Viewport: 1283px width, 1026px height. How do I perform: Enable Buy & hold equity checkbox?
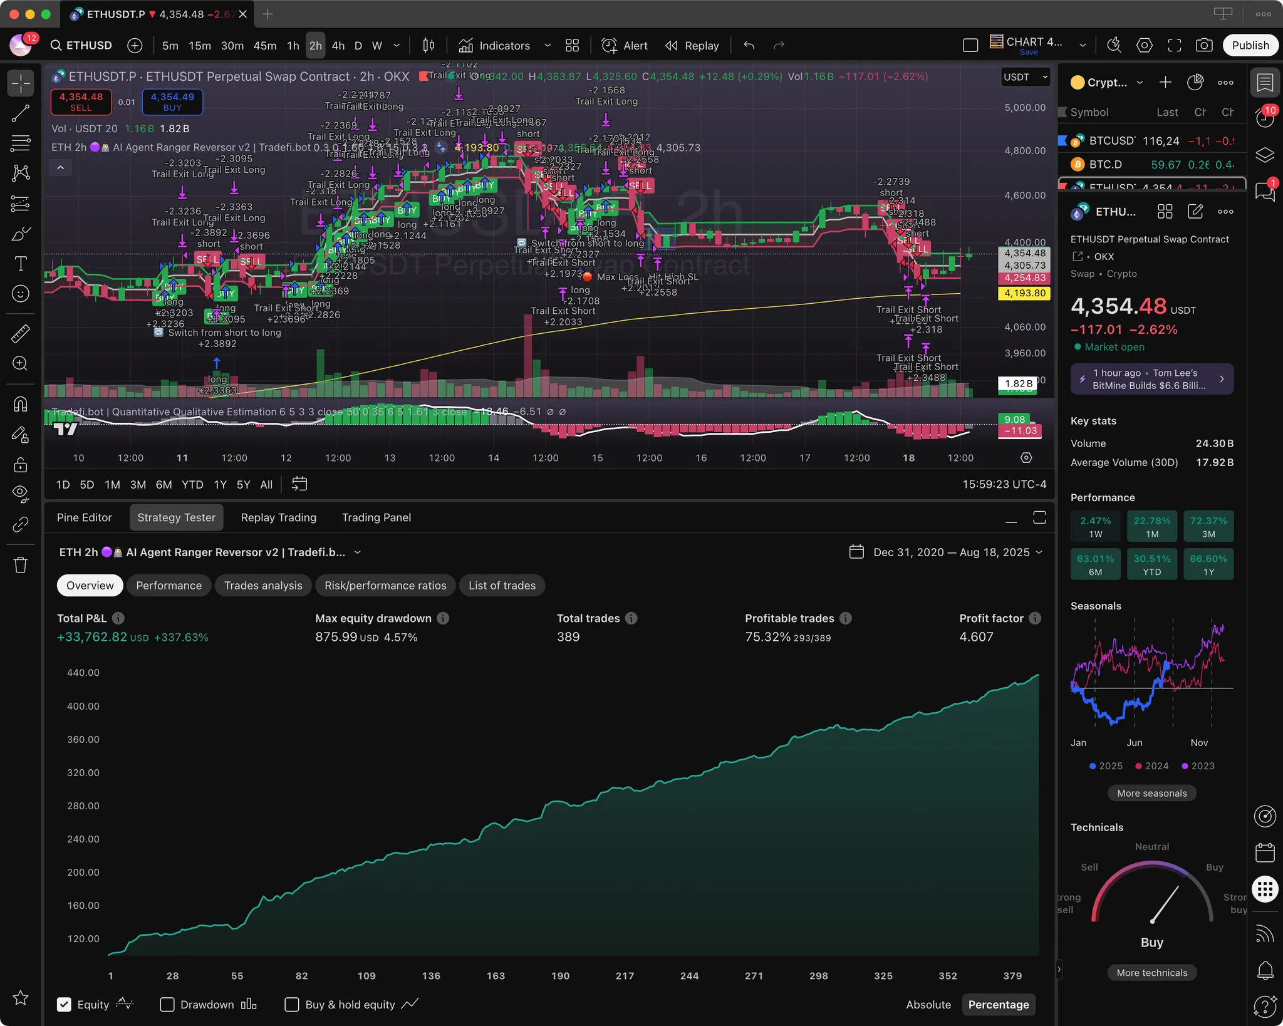click(x=291, y=1004)
